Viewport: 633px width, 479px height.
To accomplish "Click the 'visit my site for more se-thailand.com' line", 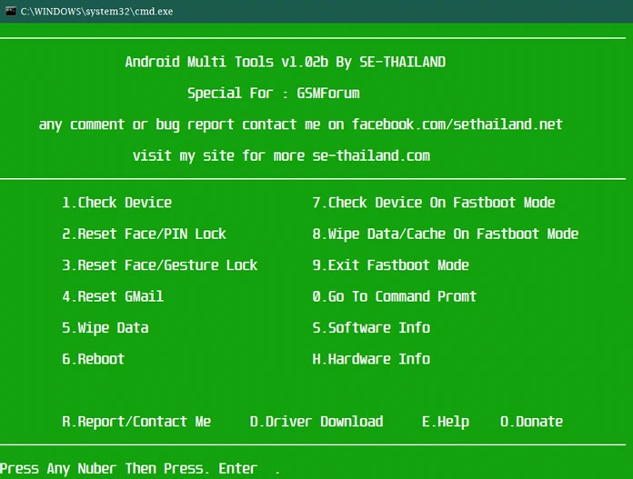I will [x=281, y=155].
